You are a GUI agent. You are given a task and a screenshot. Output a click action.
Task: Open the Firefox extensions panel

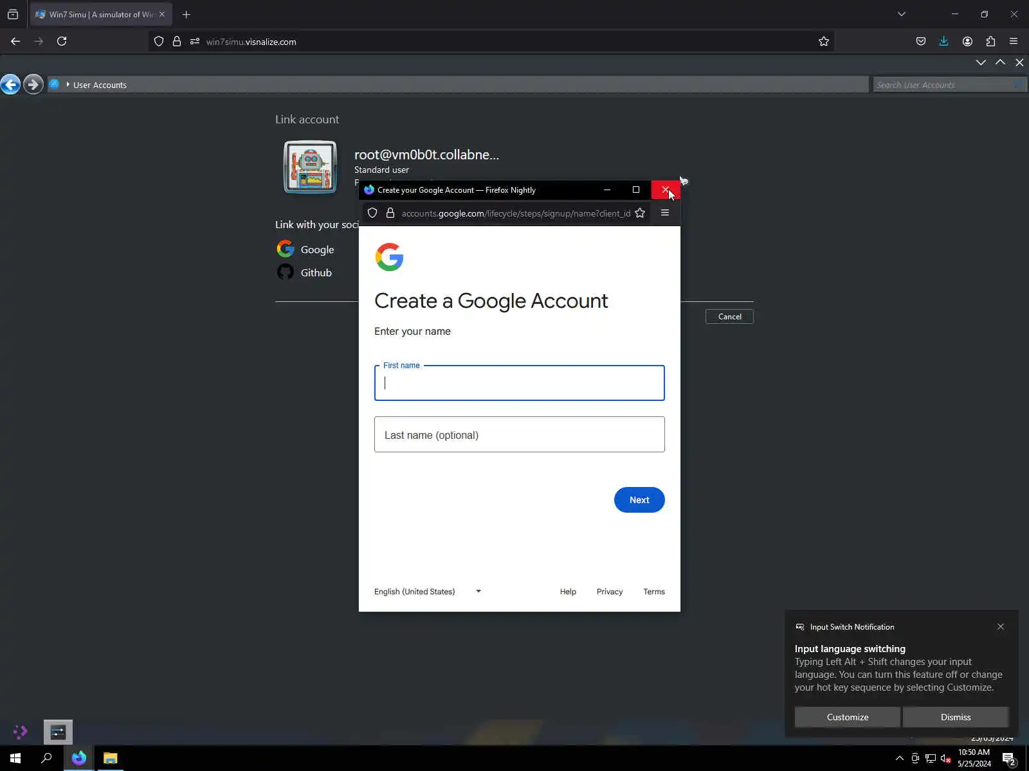click(990, 41)
